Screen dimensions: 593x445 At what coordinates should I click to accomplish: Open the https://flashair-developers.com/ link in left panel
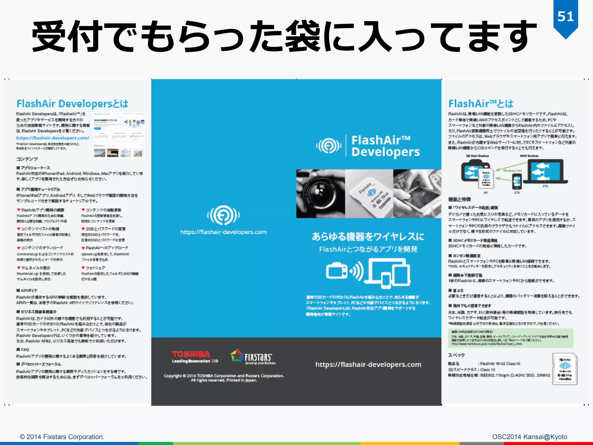tap(53, 138)
